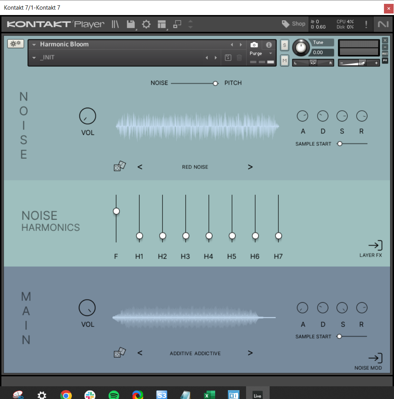Click the H3 harmonic slider handle

click(186, 236)
